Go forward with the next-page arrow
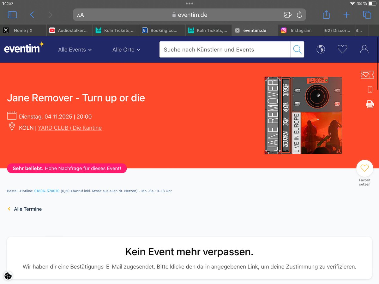 coord(51,15)
